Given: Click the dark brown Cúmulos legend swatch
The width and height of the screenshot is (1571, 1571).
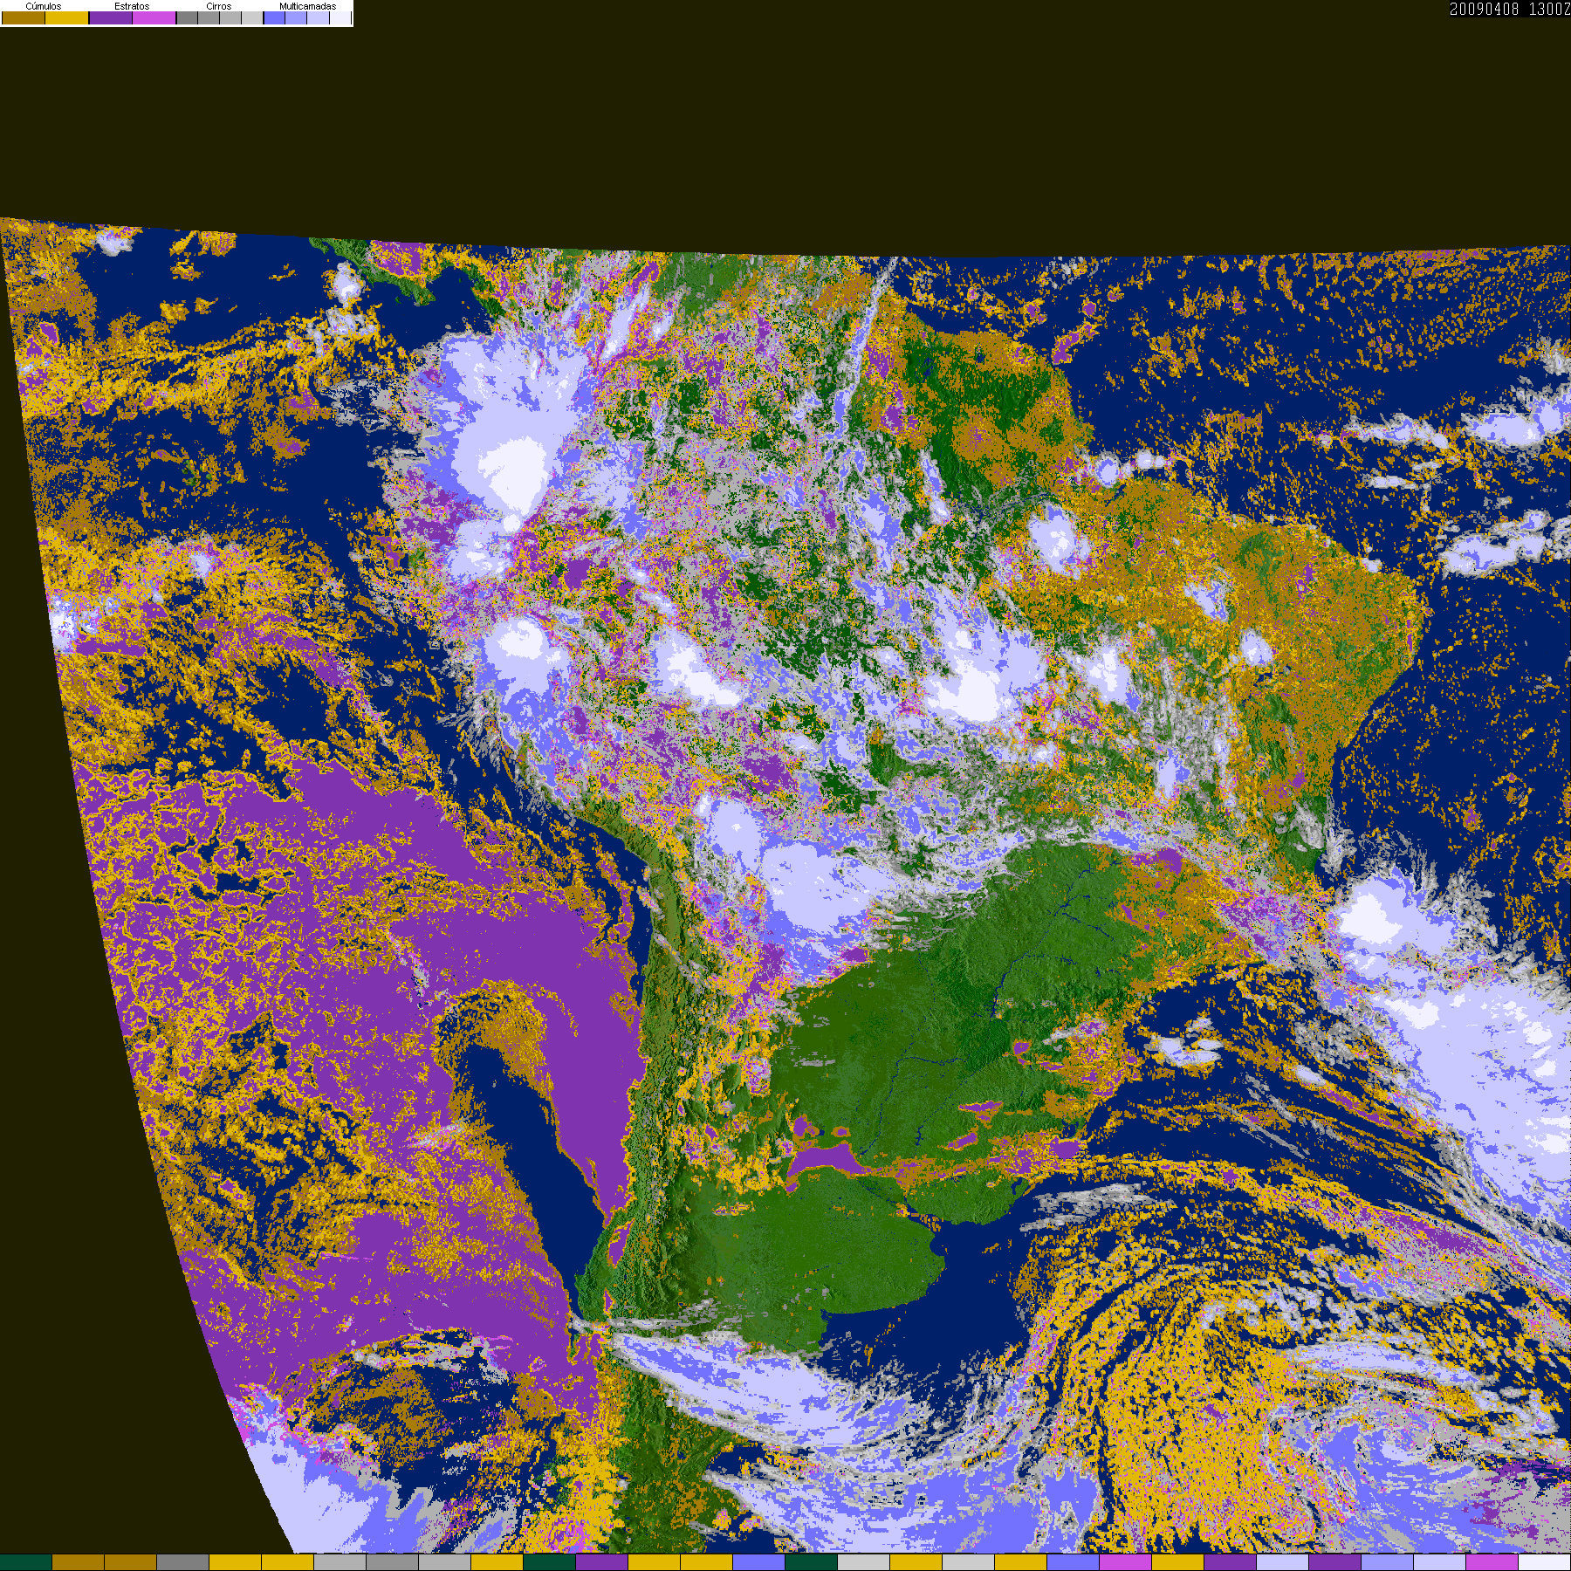Looking at the screenshot, I should (x=24, y=17).
